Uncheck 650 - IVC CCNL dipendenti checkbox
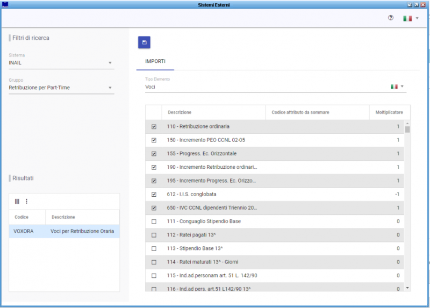Screen dimensions: 430x308 coord(154,208)
